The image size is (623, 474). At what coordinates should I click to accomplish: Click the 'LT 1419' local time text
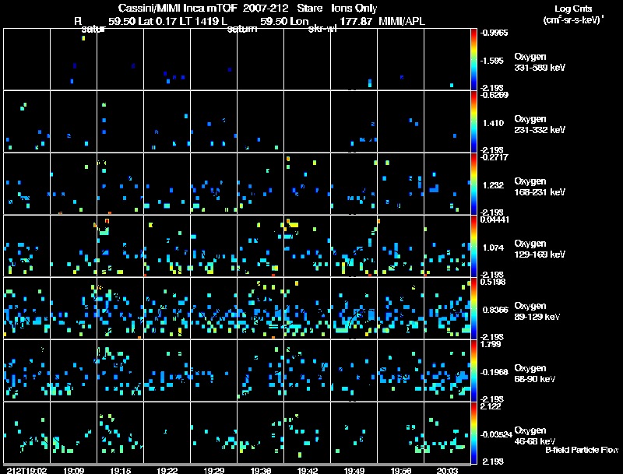pos(199,21)
